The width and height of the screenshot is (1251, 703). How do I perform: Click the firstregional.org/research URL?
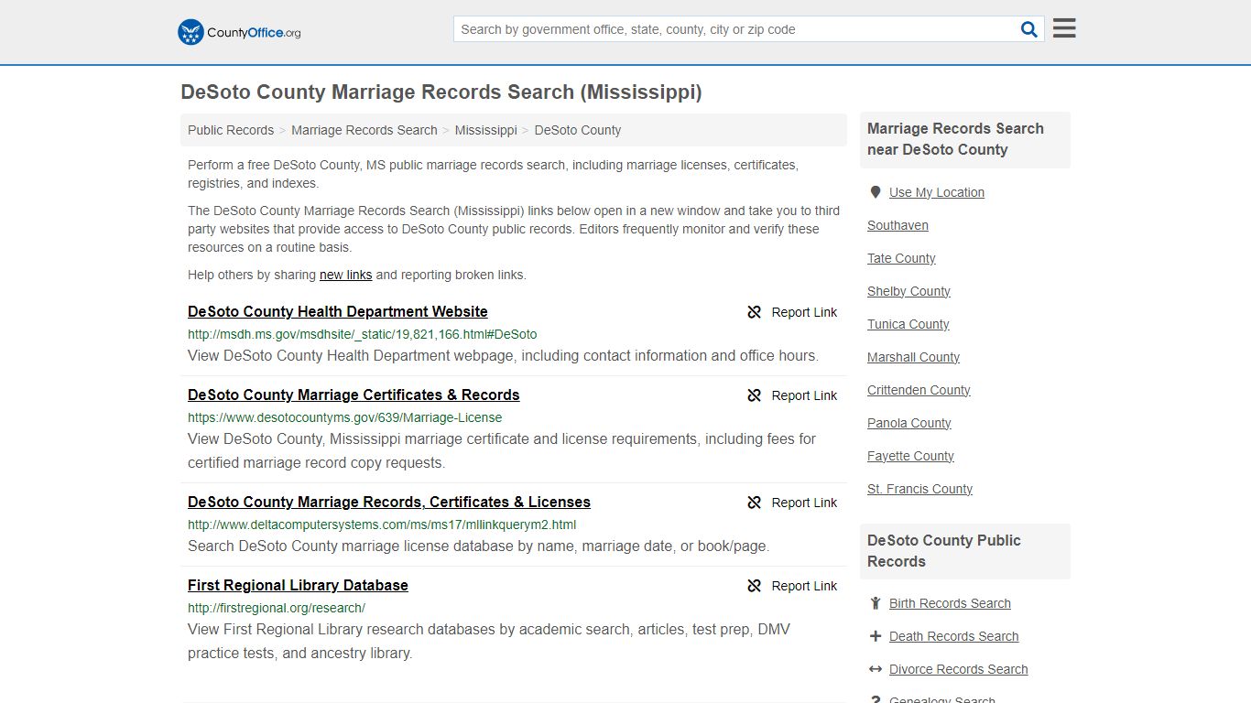click(x=277, y=608)
